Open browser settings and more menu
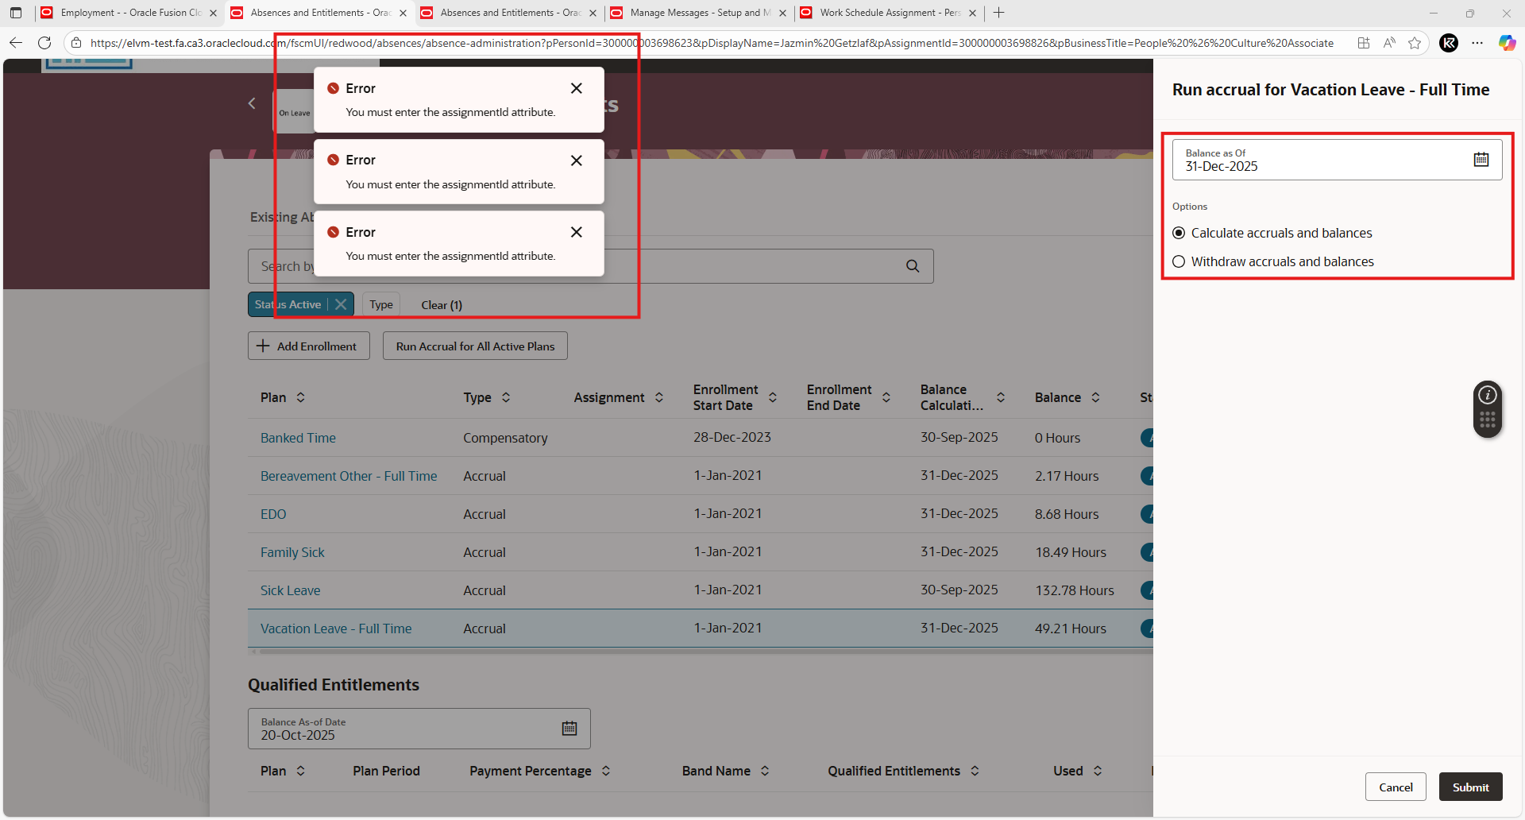Screen dimensions: 1525x820 [1477, 43]
